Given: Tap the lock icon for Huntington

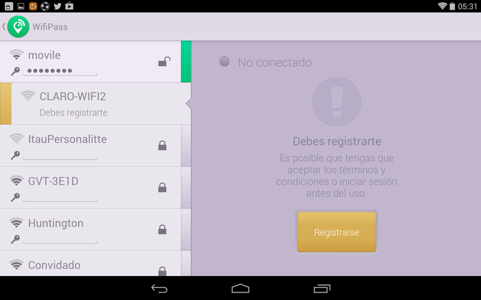Looking at the screenshot, I should (x=162, y=229).
